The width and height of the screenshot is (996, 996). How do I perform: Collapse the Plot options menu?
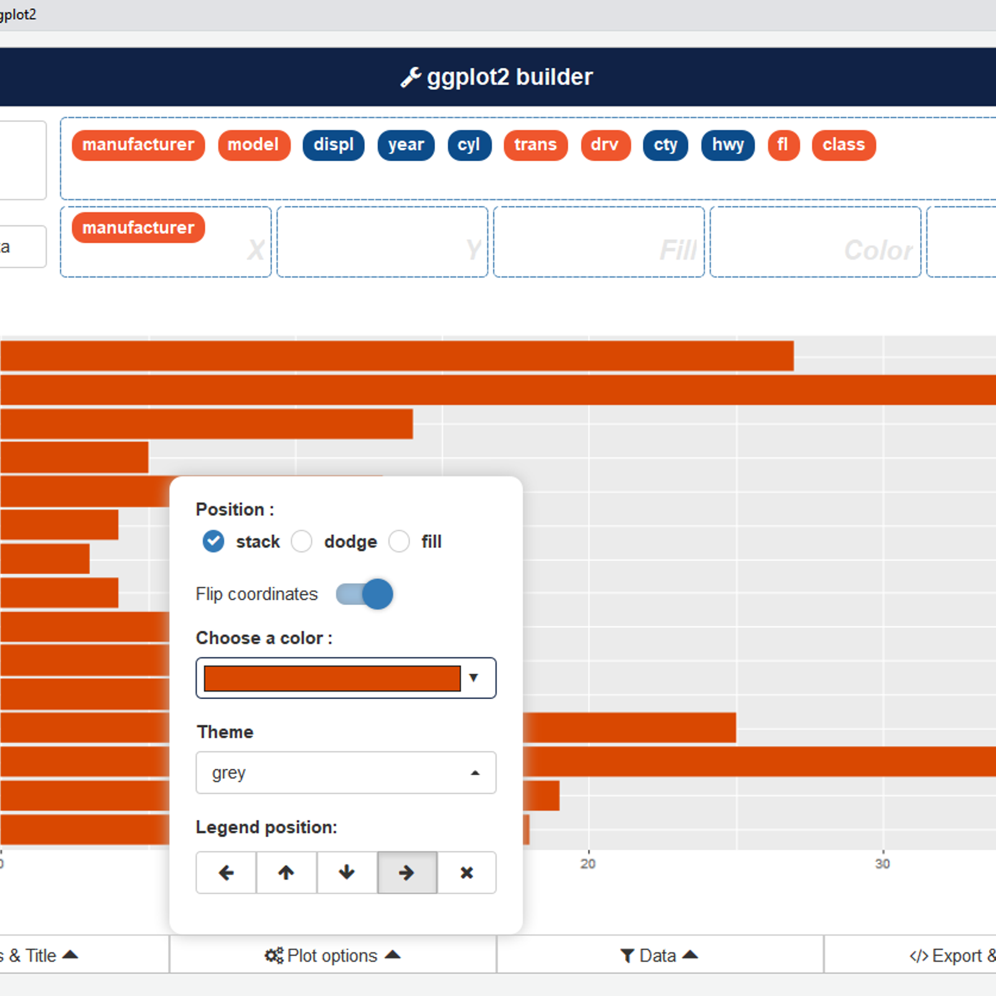click(333, 956)
